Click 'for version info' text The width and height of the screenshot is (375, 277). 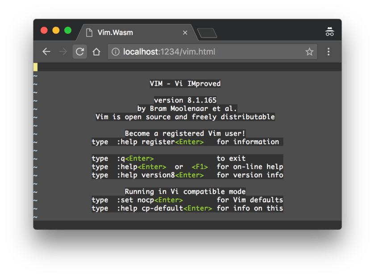pos(250,175)
